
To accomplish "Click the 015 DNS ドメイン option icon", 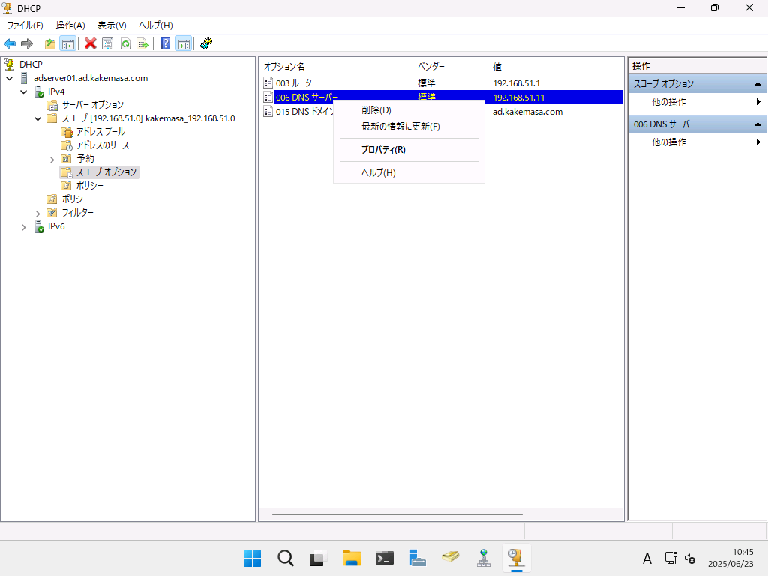I will click(268, 112).
